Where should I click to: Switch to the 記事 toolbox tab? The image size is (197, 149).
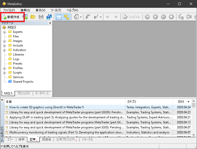[33, 139]
